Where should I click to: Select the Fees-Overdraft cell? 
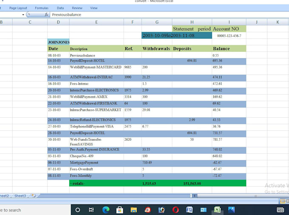96,169
